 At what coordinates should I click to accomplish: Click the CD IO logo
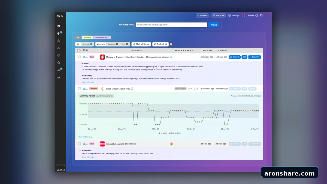[x=60, y=16]
